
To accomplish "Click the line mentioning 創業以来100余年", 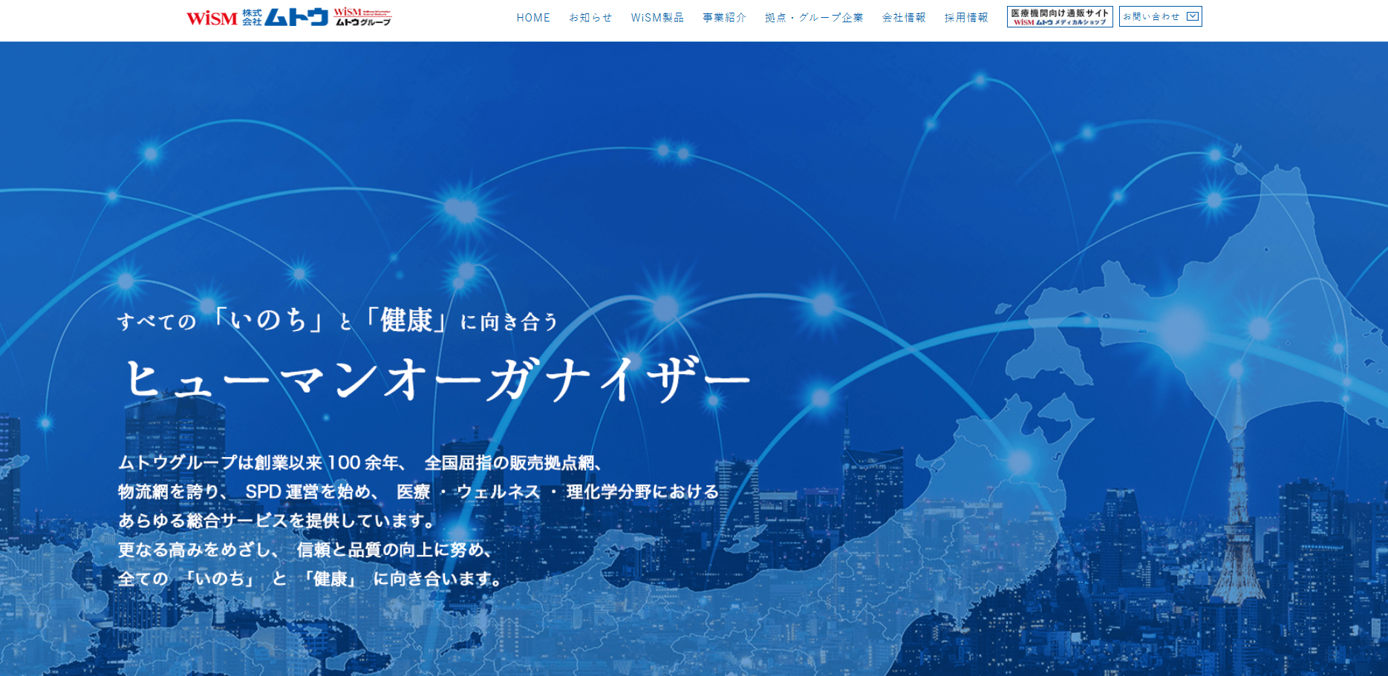I will 360,463.
